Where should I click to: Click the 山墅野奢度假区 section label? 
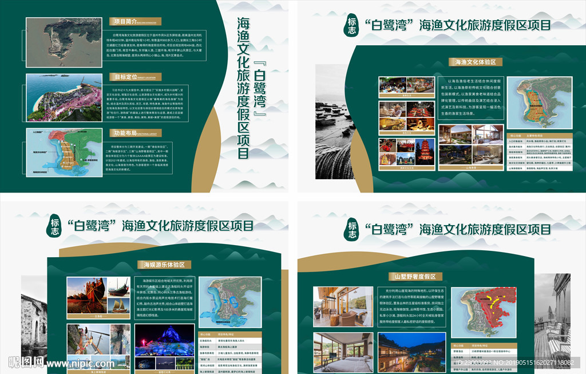point(415,277)
